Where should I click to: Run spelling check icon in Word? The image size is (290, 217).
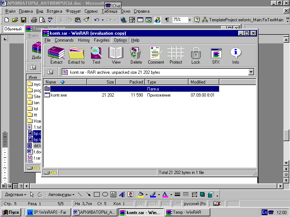50,20
